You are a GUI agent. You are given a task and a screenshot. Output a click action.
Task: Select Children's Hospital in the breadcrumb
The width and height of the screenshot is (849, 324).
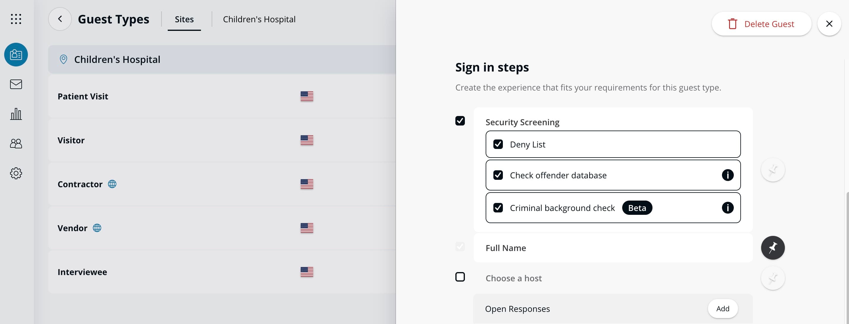(259, 19)
